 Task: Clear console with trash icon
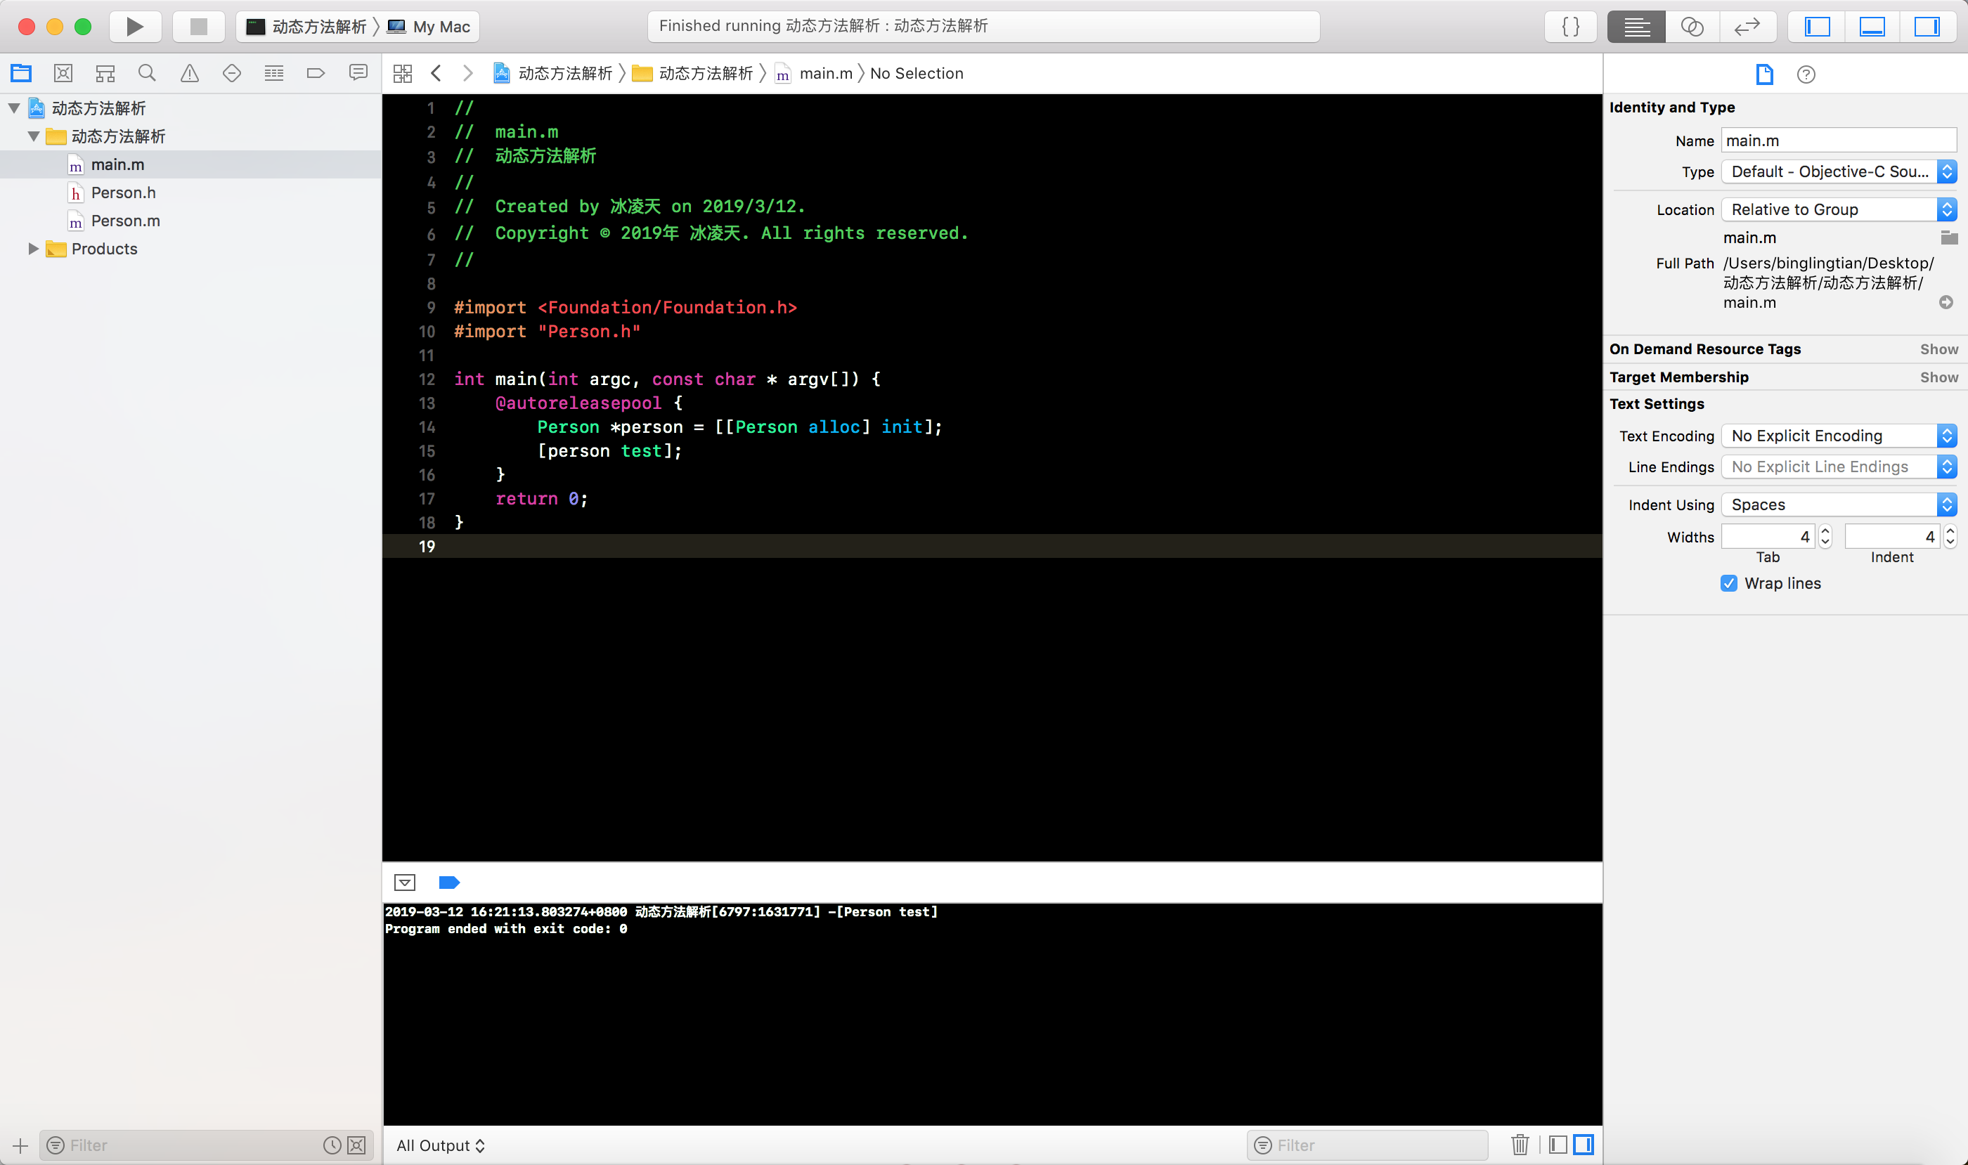coord(1520,1145)
